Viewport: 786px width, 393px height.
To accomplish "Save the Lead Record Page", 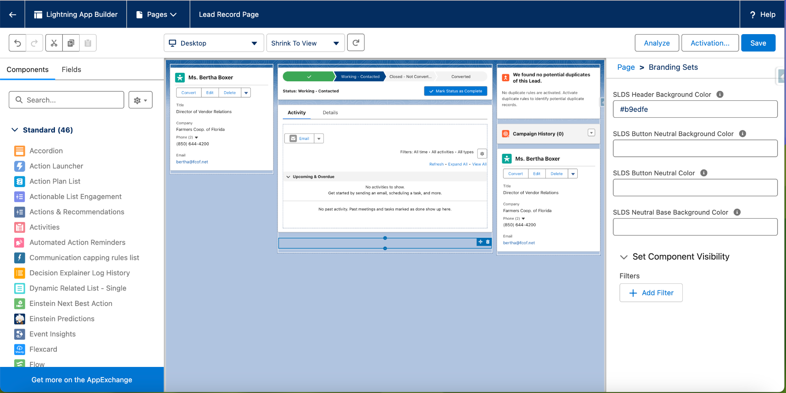I will 758,43.
